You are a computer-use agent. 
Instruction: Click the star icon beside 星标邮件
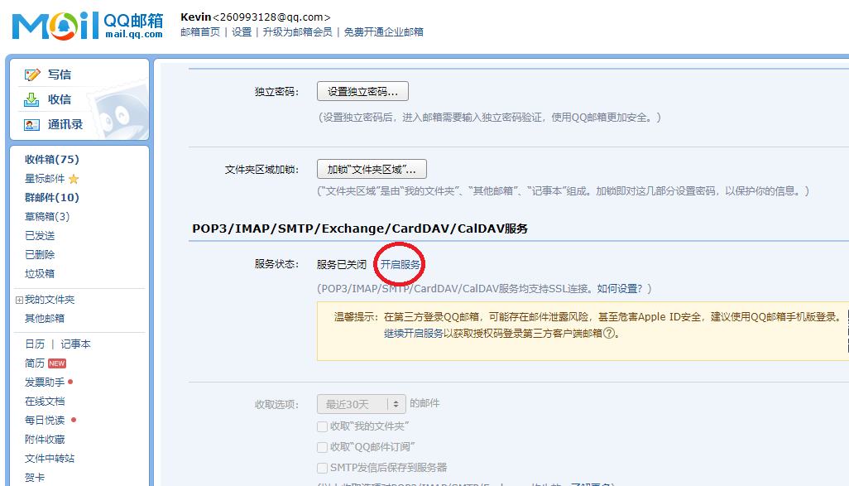click(74, 179)
